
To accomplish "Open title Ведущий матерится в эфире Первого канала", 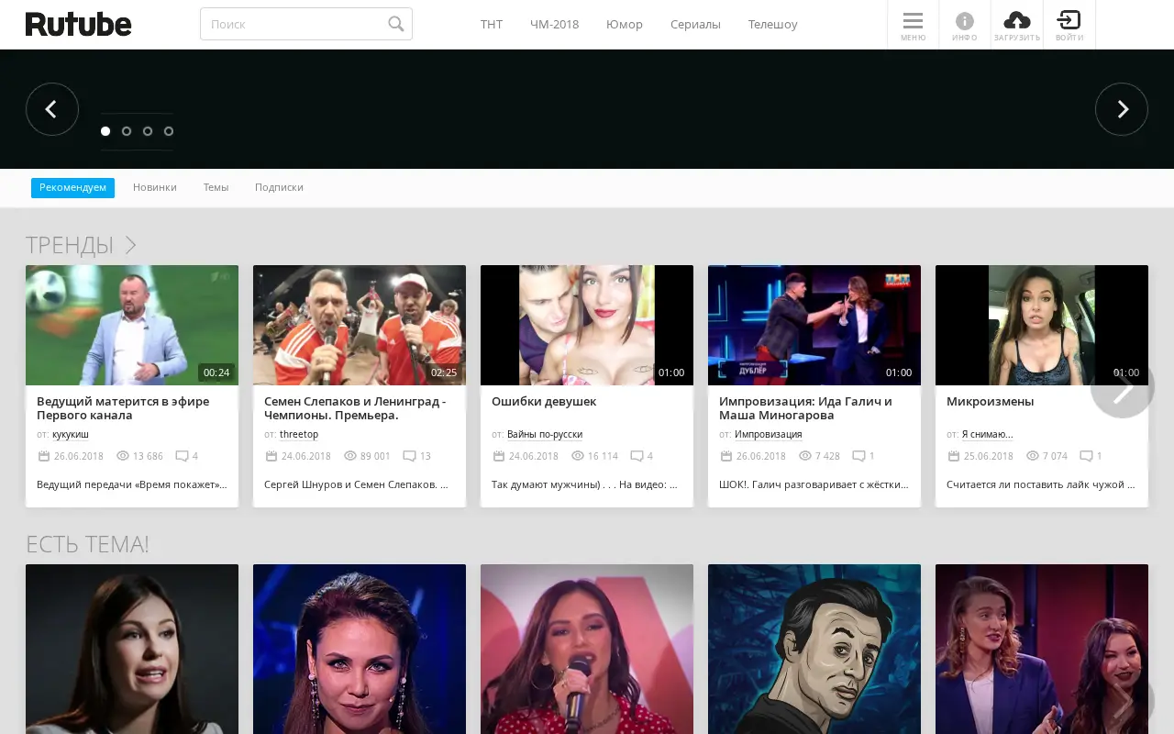I will (123, 408).
